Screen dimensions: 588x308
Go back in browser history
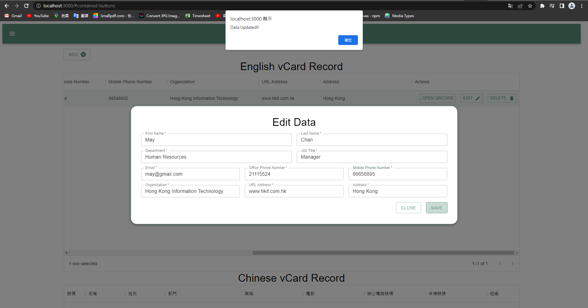pyautogui.click(x=7, y=6)
